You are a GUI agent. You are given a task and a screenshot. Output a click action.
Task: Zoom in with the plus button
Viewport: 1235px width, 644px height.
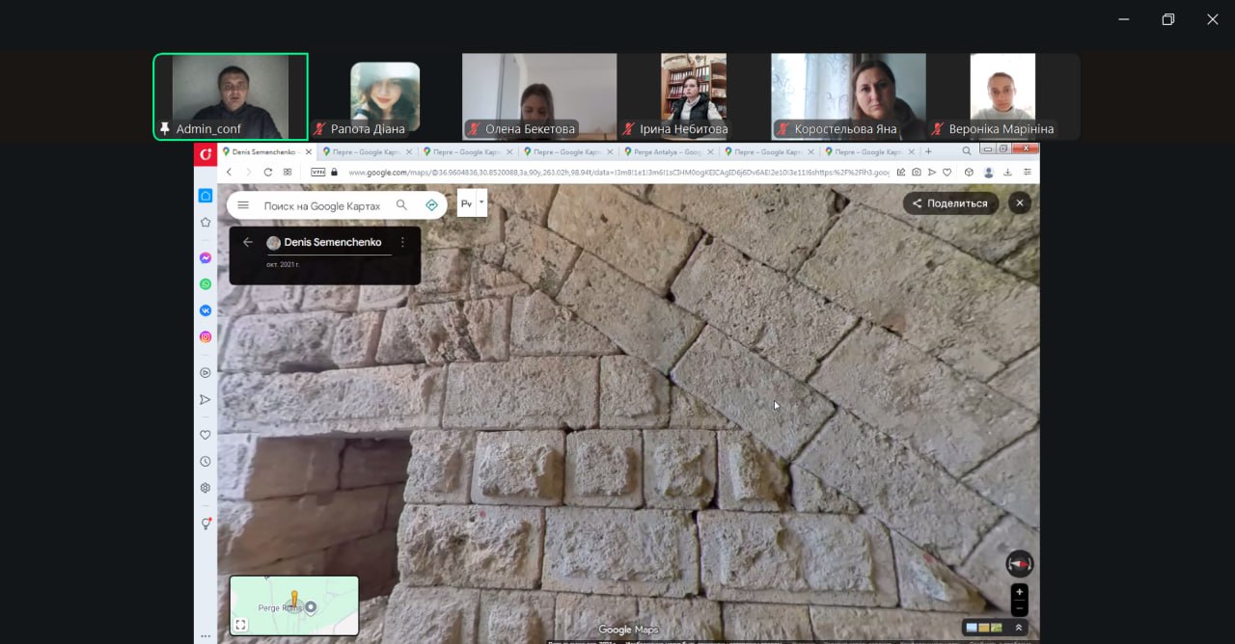[x=1019, y=592]
